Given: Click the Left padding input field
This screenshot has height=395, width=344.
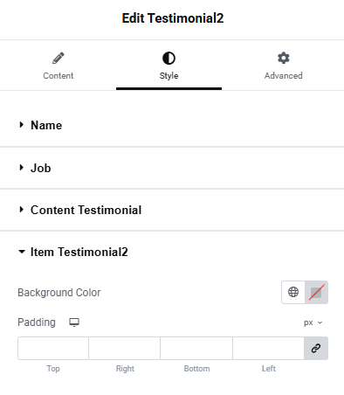Looking at the screenshot, I should (x=268, y=348).
